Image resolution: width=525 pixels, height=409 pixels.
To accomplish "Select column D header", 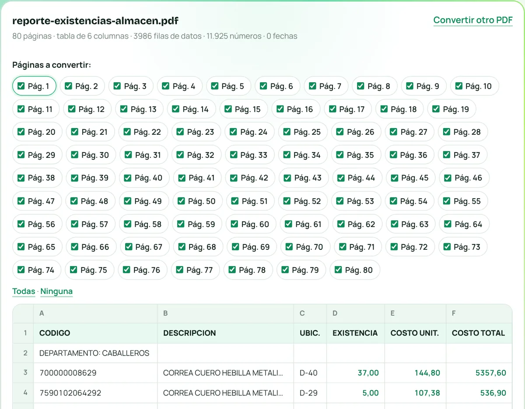I will [x=356, y=314].
